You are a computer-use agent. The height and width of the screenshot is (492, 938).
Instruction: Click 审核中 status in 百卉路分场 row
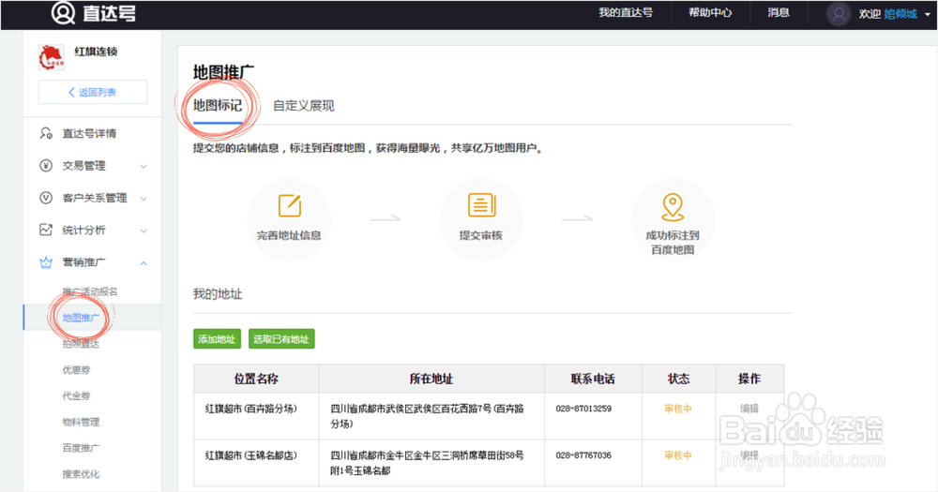pos(678,409)
